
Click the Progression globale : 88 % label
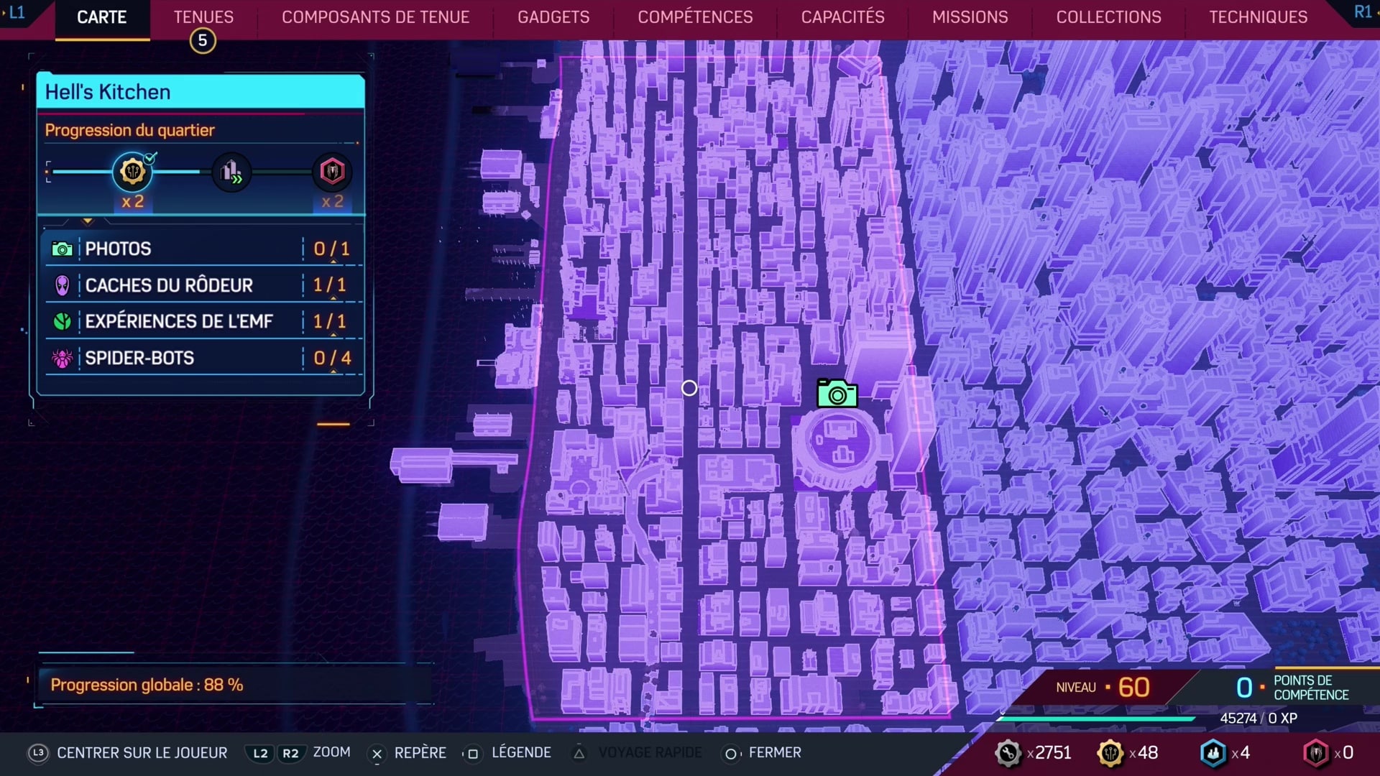pos(147,685)
